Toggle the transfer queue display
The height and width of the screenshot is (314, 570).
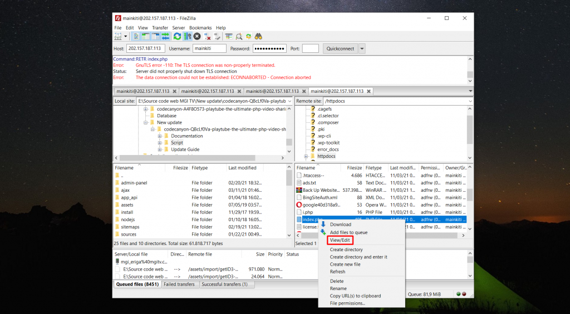click(165, 36)
